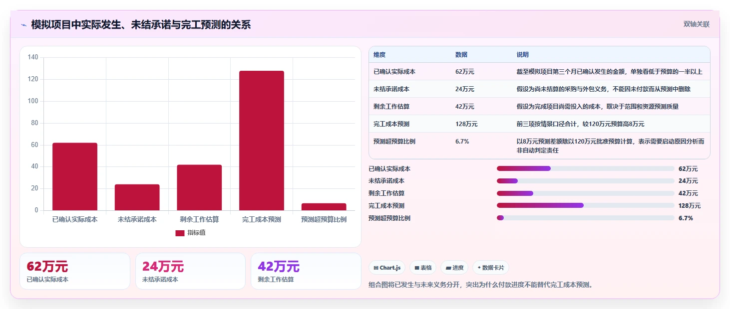Click the Chart.js chip
The height and width of the screenshot is (309, 730).
click(x=387, y=268)
